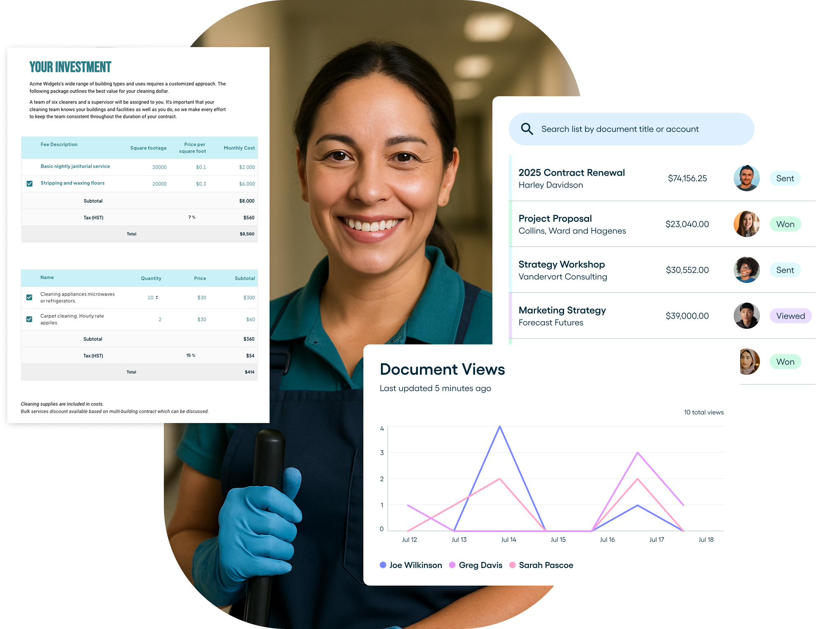This screenshot has height=629, width=832.
Task: Click the Jul 14 peak on the chart
Action: pyautogui.click(x=500, y=427)
